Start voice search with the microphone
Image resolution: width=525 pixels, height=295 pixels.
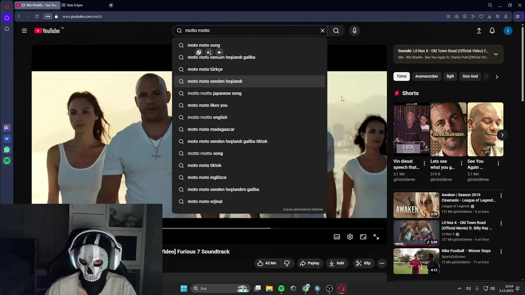(x=355, y=31)
